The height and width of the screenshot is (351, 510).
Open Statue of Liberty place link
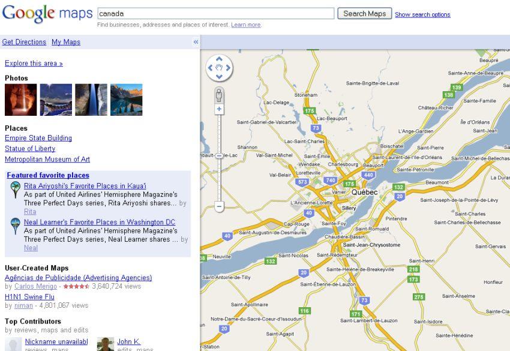(30, 149)
